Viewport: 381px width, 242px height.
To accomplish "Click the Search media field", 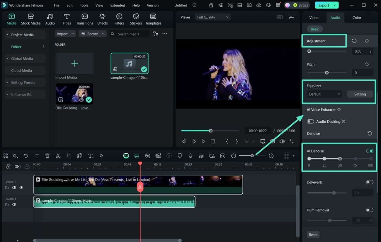I will [x=129, y=34].
